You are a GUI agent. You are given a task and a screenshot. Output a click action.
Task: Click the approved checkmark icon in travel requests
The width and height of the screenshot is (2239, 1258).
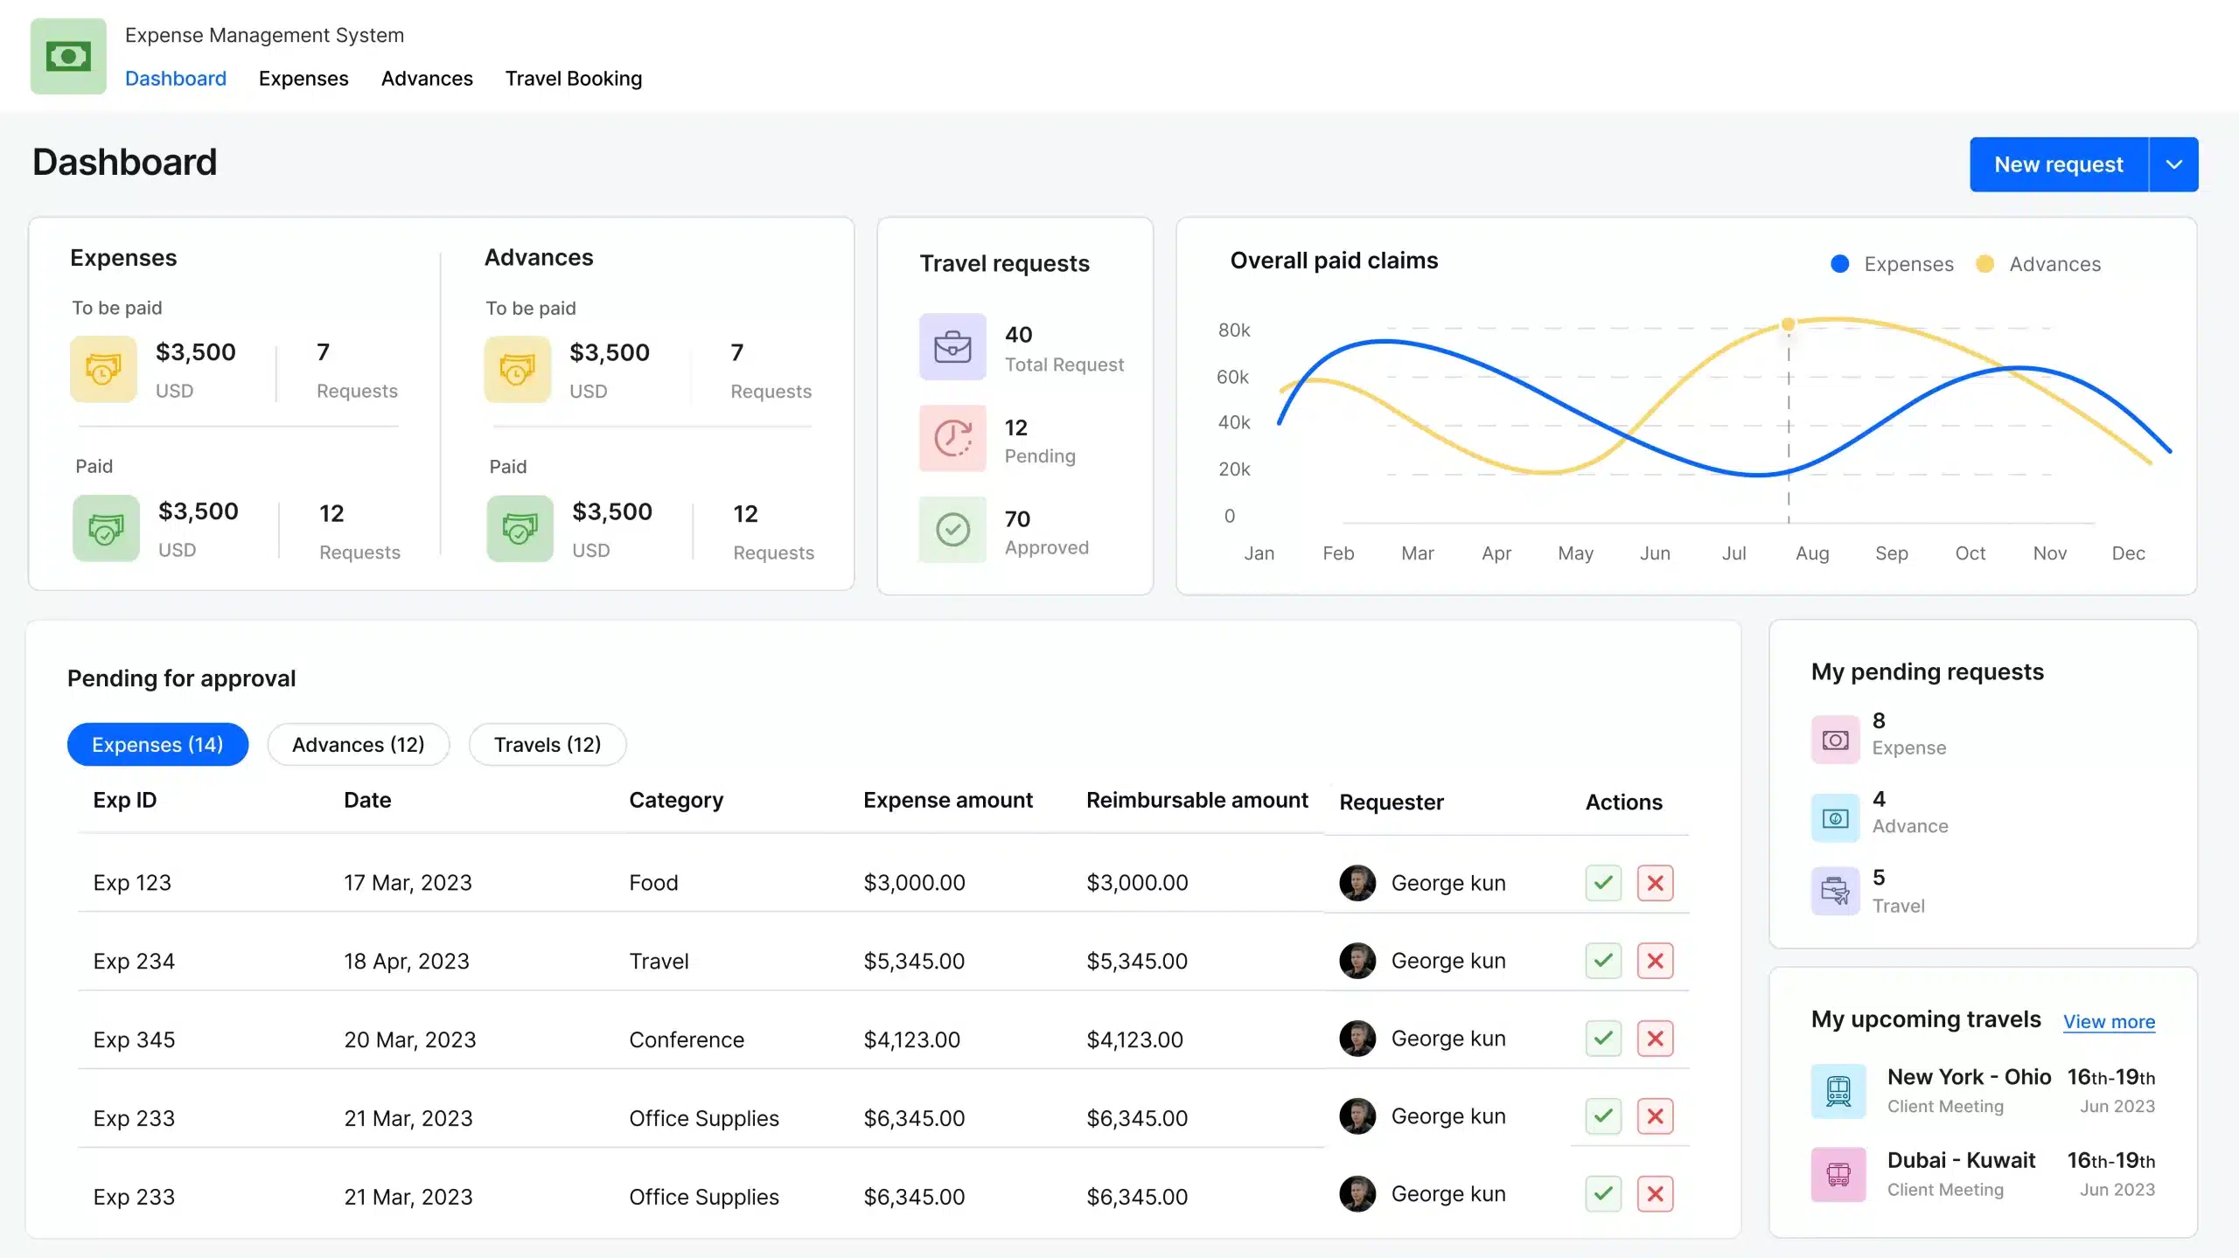(x=952, y=529)
